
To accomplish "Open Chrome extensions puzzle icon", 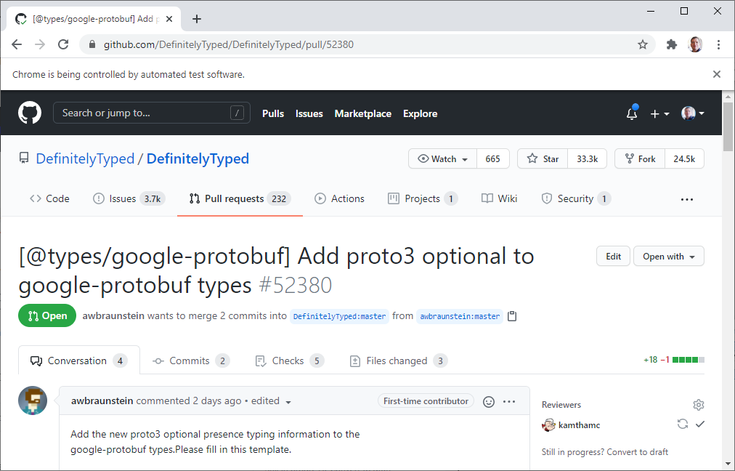I will point(672,44).
